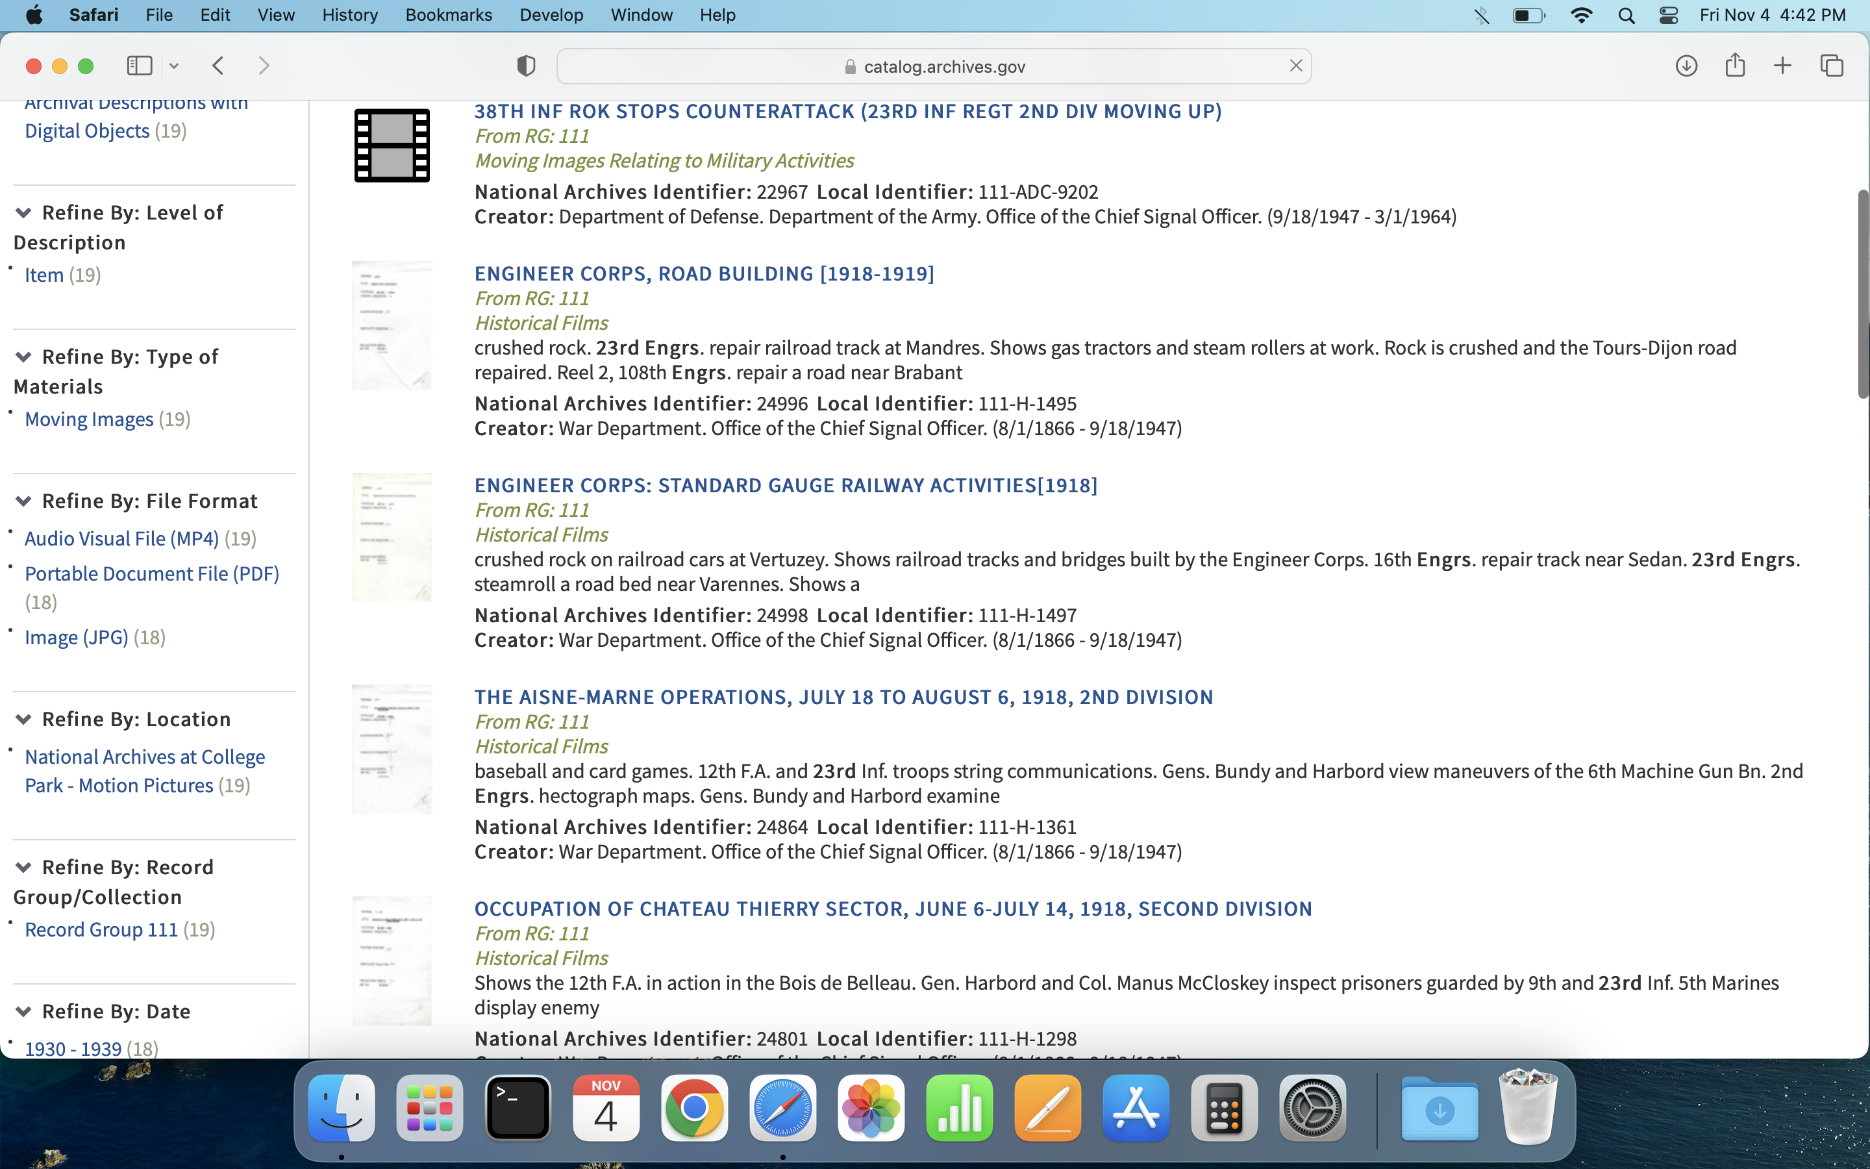Image resolution: width=1870 pixels, height=1169 pixels.
Task: Open the Safari downloads icon
Action: (x=1686, y=66)
